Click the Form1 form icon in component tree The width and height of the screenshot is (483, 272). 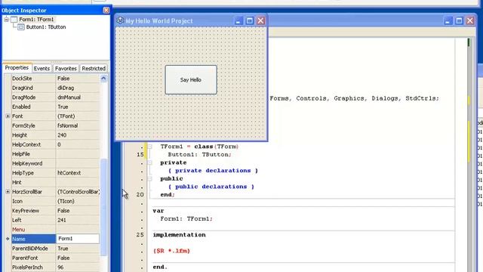point(14,20)
